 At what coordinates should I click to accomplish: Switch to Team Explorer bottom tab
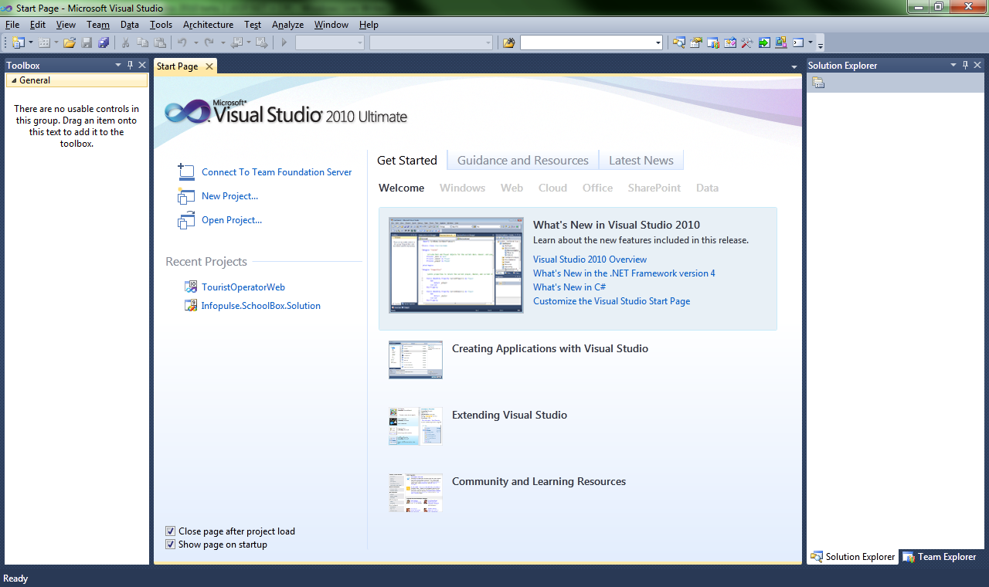pos(940,557)
